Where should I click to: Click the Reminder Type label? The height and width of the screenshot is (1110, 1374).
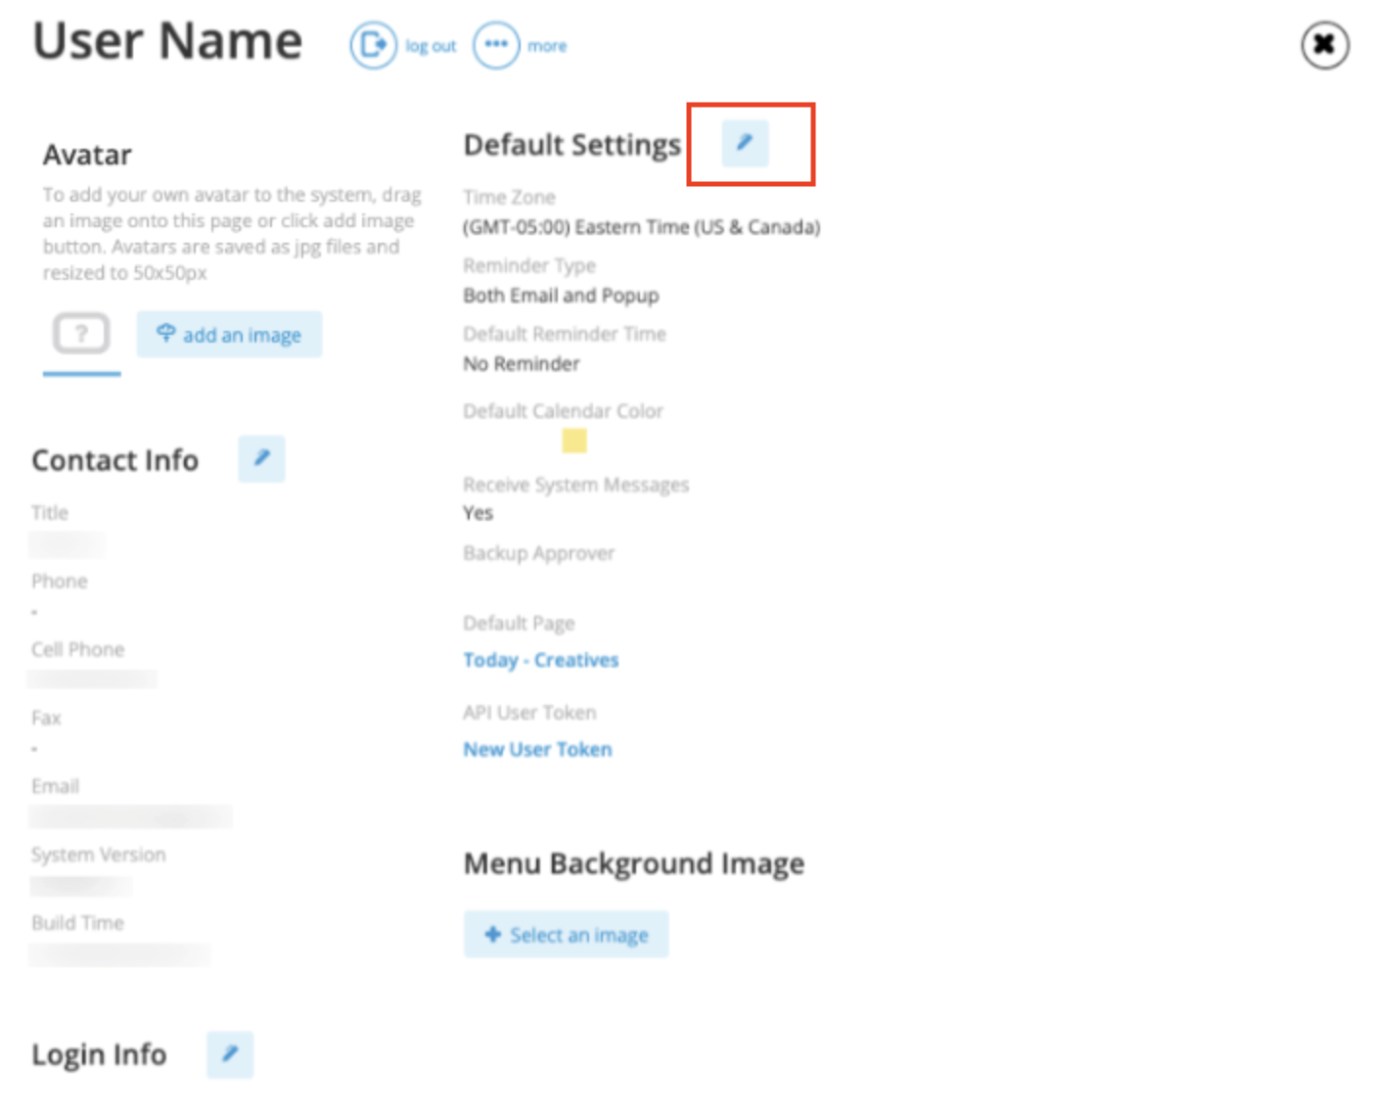tap(528, 266)
